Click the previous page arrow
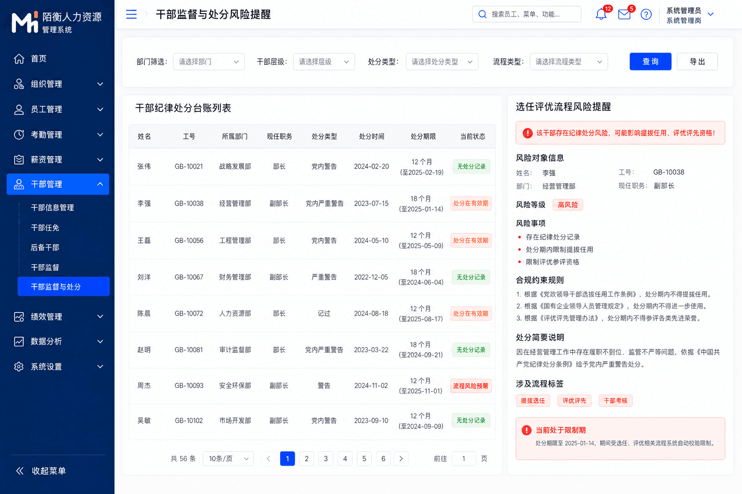 coord(269,459)
